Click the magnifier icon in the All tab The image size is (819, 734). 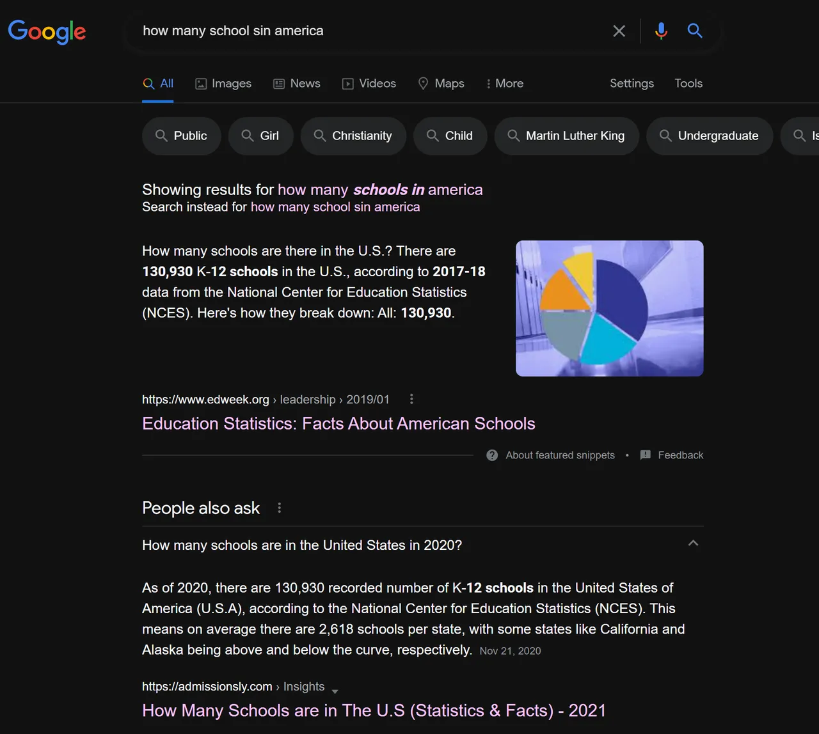(148, 84)
